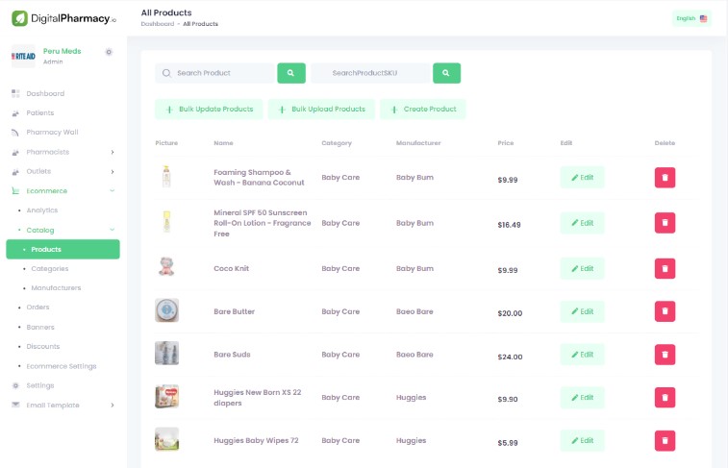Click Huggies New Born diapers picture
728x468 pixels.
pos(166,396)
